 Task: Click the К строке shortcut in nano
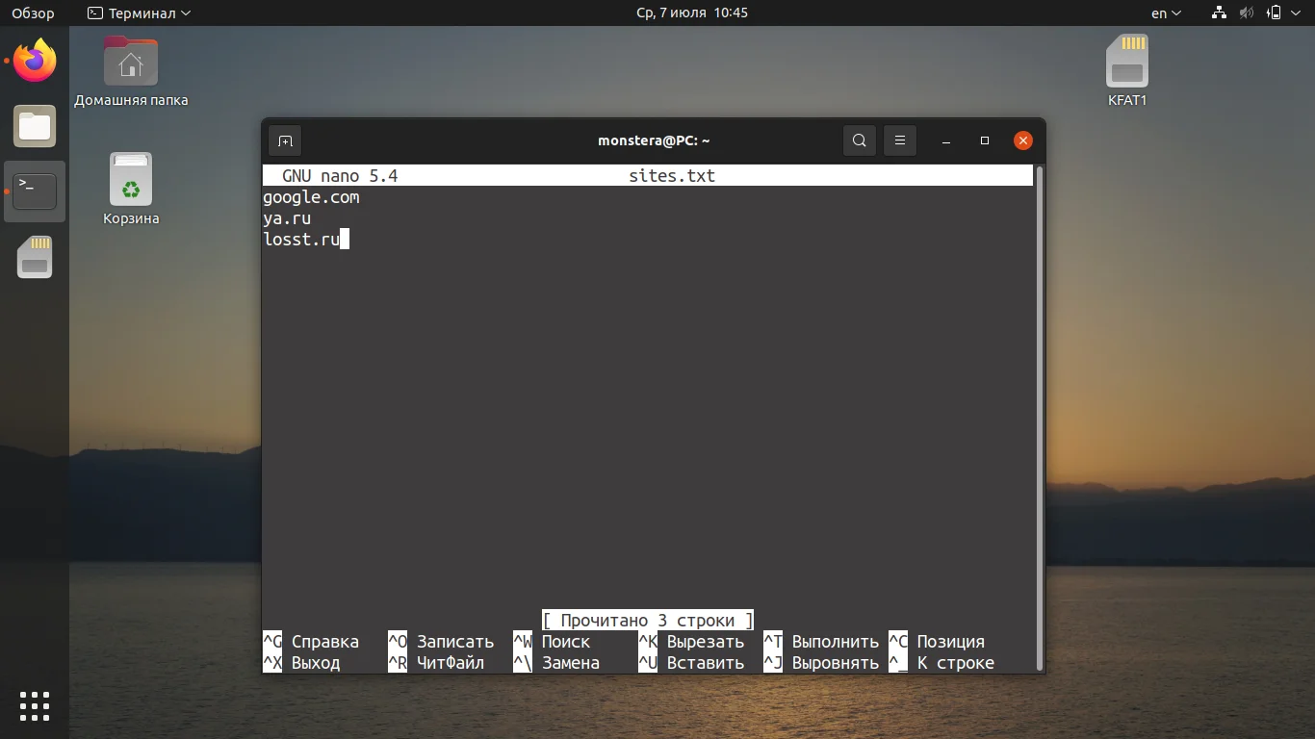click(x=941, y=663)
